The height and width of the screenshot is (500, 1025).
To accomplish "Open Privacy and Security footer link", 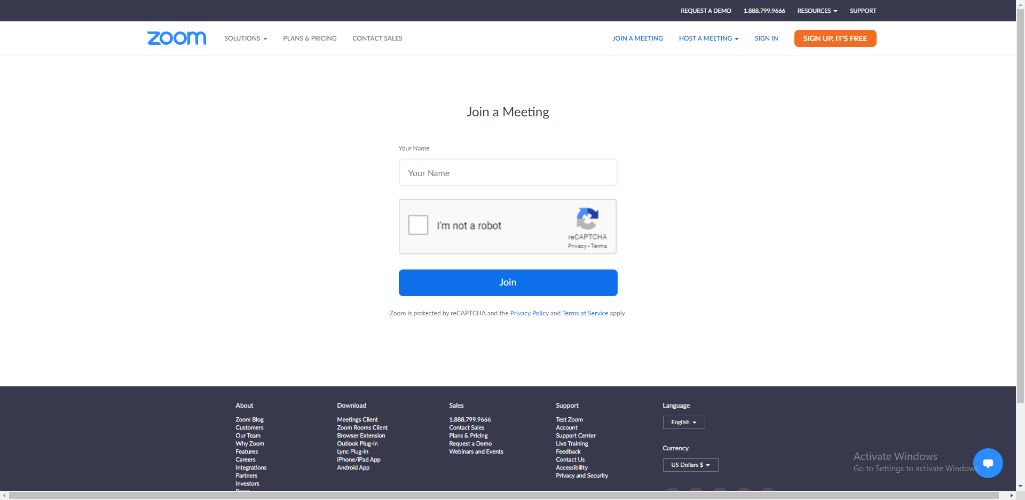I will click(x=582, y=475).
